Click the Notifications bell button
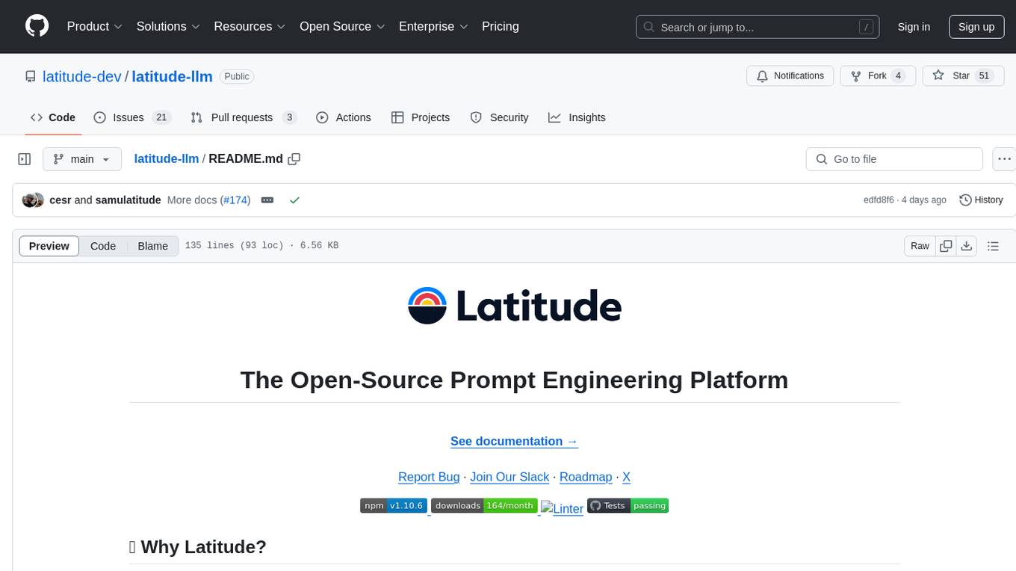 click(x=790, y=76)
